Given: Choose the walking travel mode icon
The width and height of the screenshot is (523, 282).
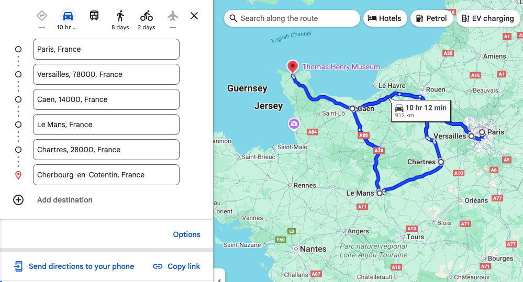Looking at the screenshot, I should pos(120,16).
